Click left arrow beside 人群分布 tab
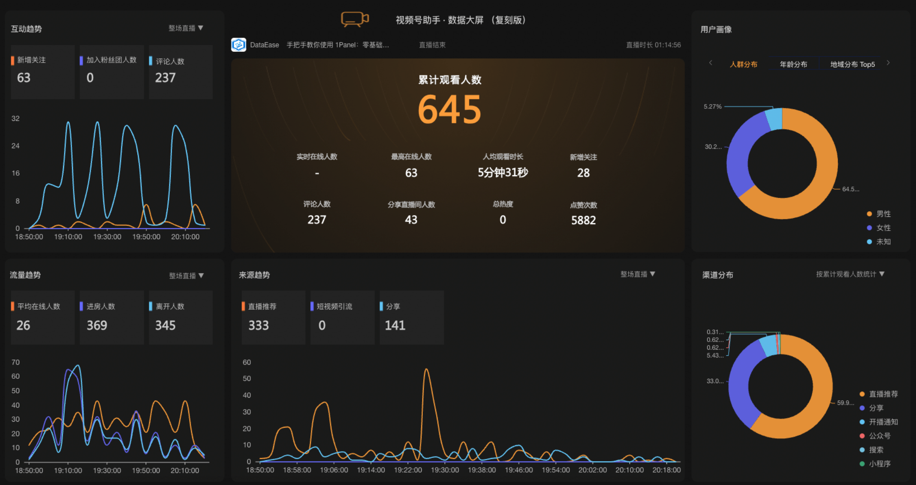Viewport: 916px width, 485px height. point(711,63)
